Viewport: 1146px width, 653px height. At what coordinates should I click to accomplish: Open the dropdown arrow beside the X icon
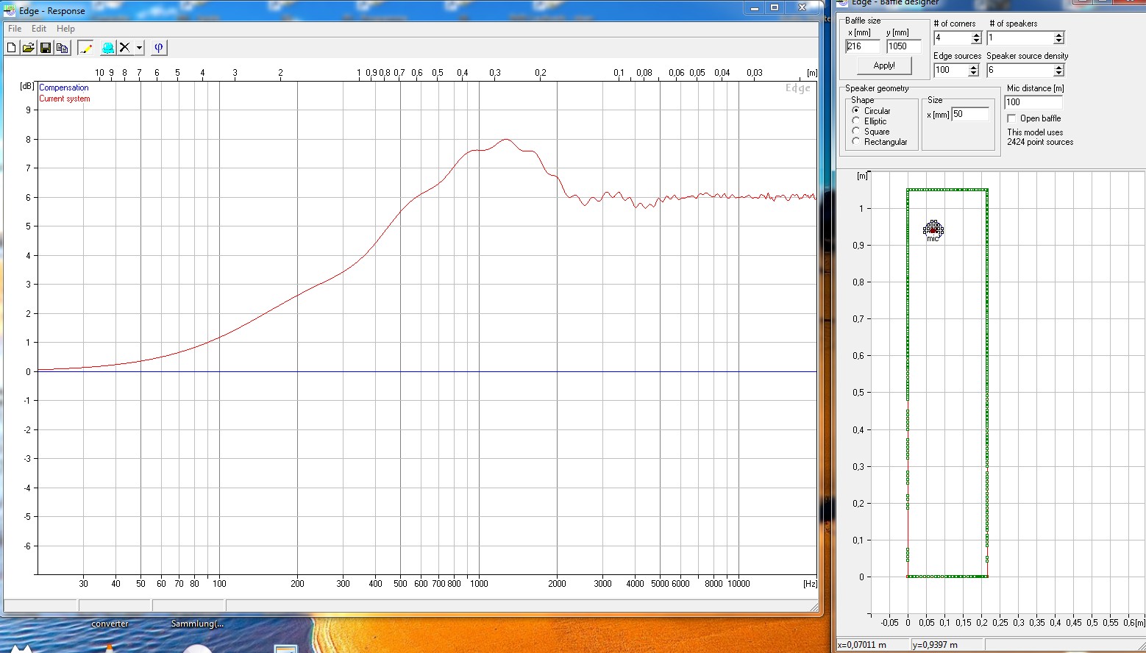pyautogui.click(x=139, y=48)
